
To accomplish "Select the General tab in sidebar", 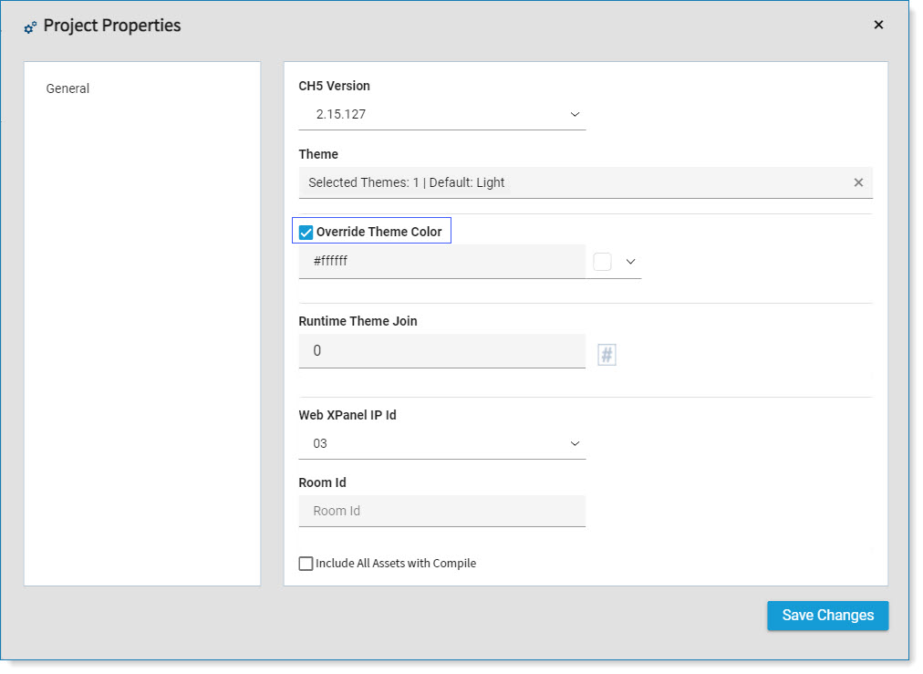I will click(x=67, y=88).
